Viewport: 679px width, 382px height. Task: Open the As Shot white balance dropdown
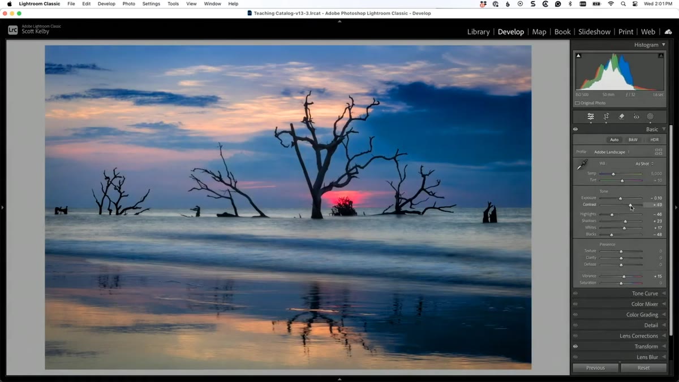tap(644, 164)
